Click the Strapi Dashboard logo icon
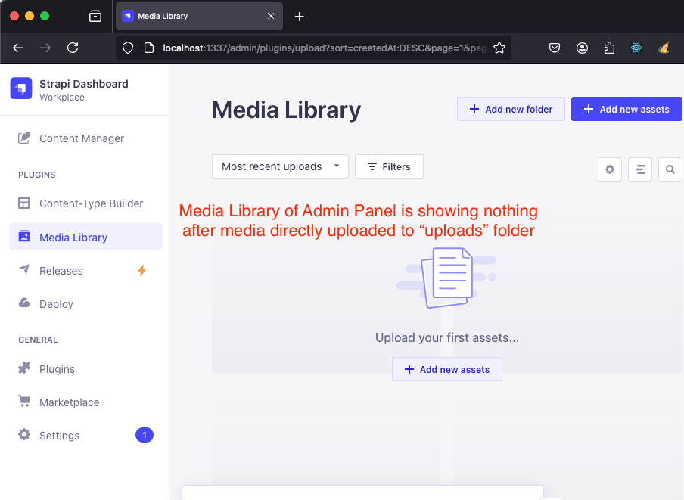Viewport: 684px width, 500px height. pos(21,89)
